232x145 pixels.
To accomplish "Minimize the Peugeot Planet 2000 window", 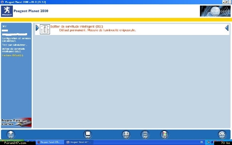I will [223, 2].
